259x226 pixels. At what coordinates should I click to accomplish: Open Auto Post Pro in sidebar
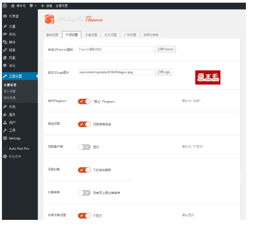coord(18,148)
